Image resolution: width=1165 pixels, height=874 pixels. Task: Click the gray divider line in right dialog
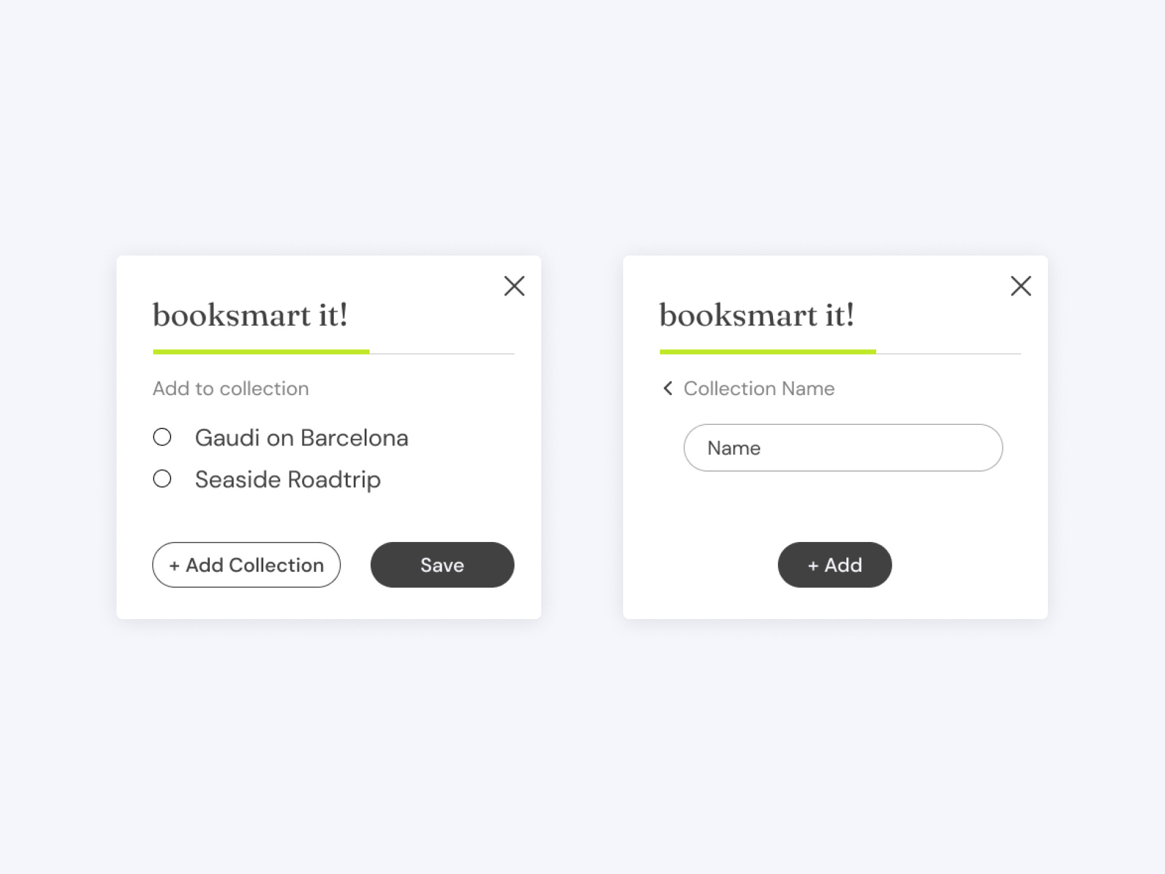pos(948,353)
